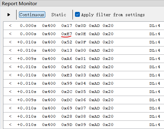Uncheck Apply filter from settings

coord(77,14)
